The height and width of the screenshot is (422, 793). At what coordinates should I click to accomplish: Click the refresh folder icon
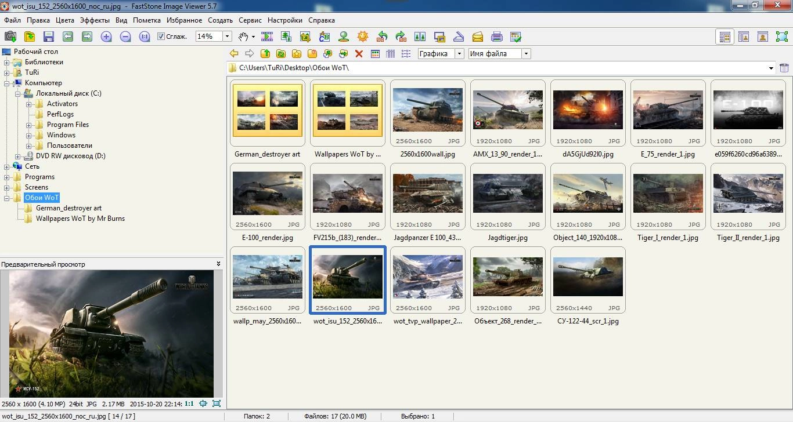click(x=281, y=53)
